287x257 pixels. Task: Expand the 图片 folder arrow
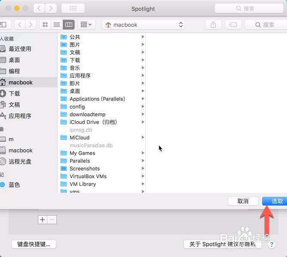click(143, 44)
